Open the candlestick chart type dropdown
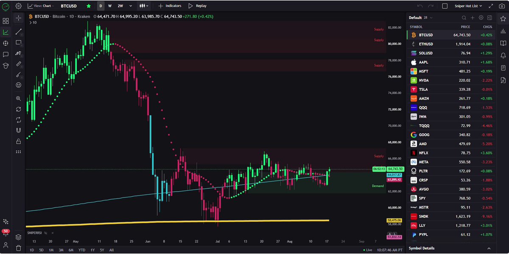 144,6
